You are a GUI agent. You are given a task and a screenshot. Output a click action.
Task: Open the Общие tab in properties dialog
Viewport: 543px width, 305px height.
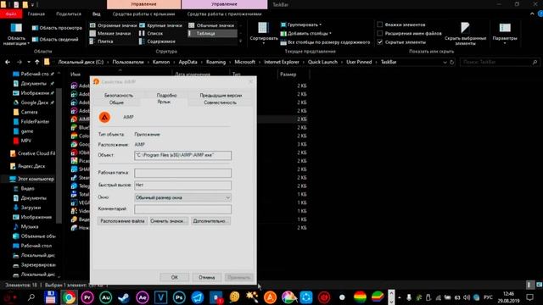[116, 103]
